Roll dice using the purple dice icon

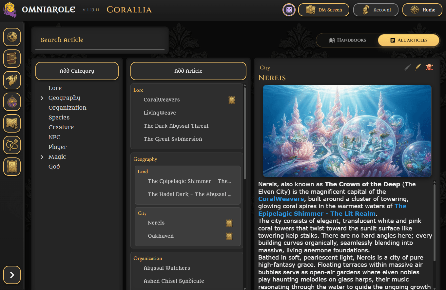point(289,10)
